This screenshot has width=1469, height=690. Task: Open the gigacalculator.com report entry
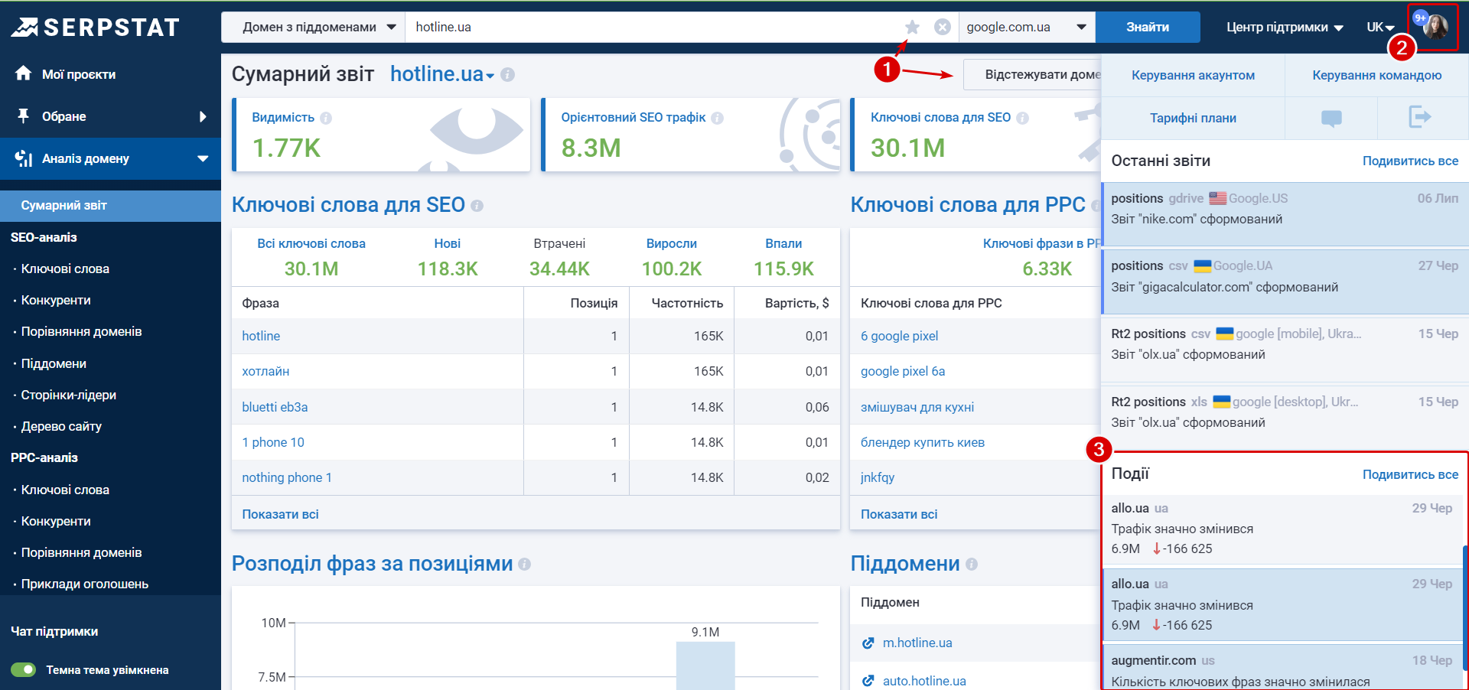[x=1285, y=282]
